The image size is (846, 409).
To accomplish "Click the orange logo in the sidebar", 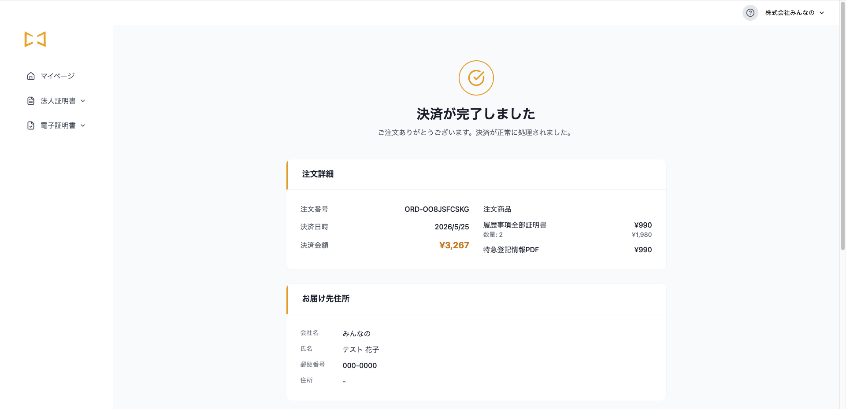I will point(35,39).
